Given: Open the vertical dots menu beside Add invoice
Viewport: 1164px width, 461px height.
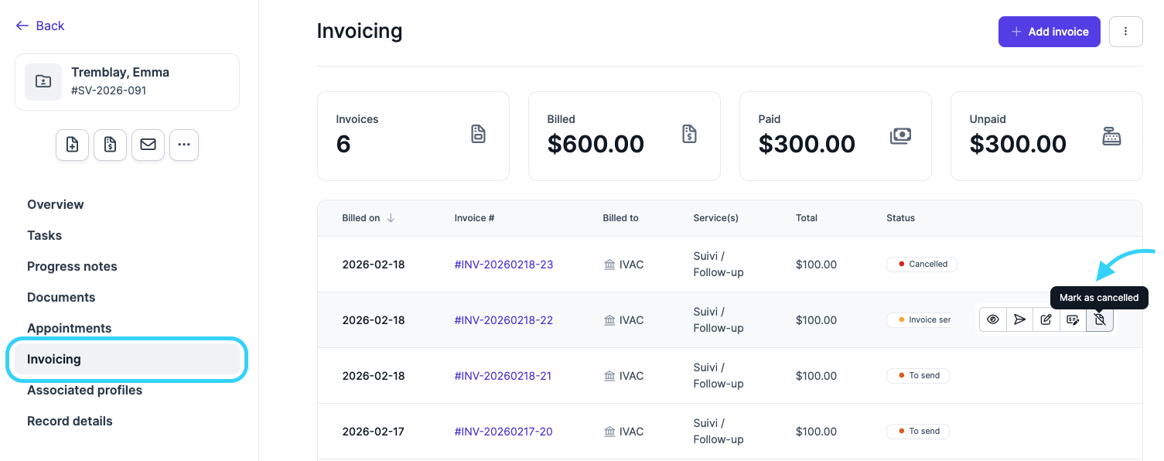Looking at the screenshot, I should point(1125,32).
